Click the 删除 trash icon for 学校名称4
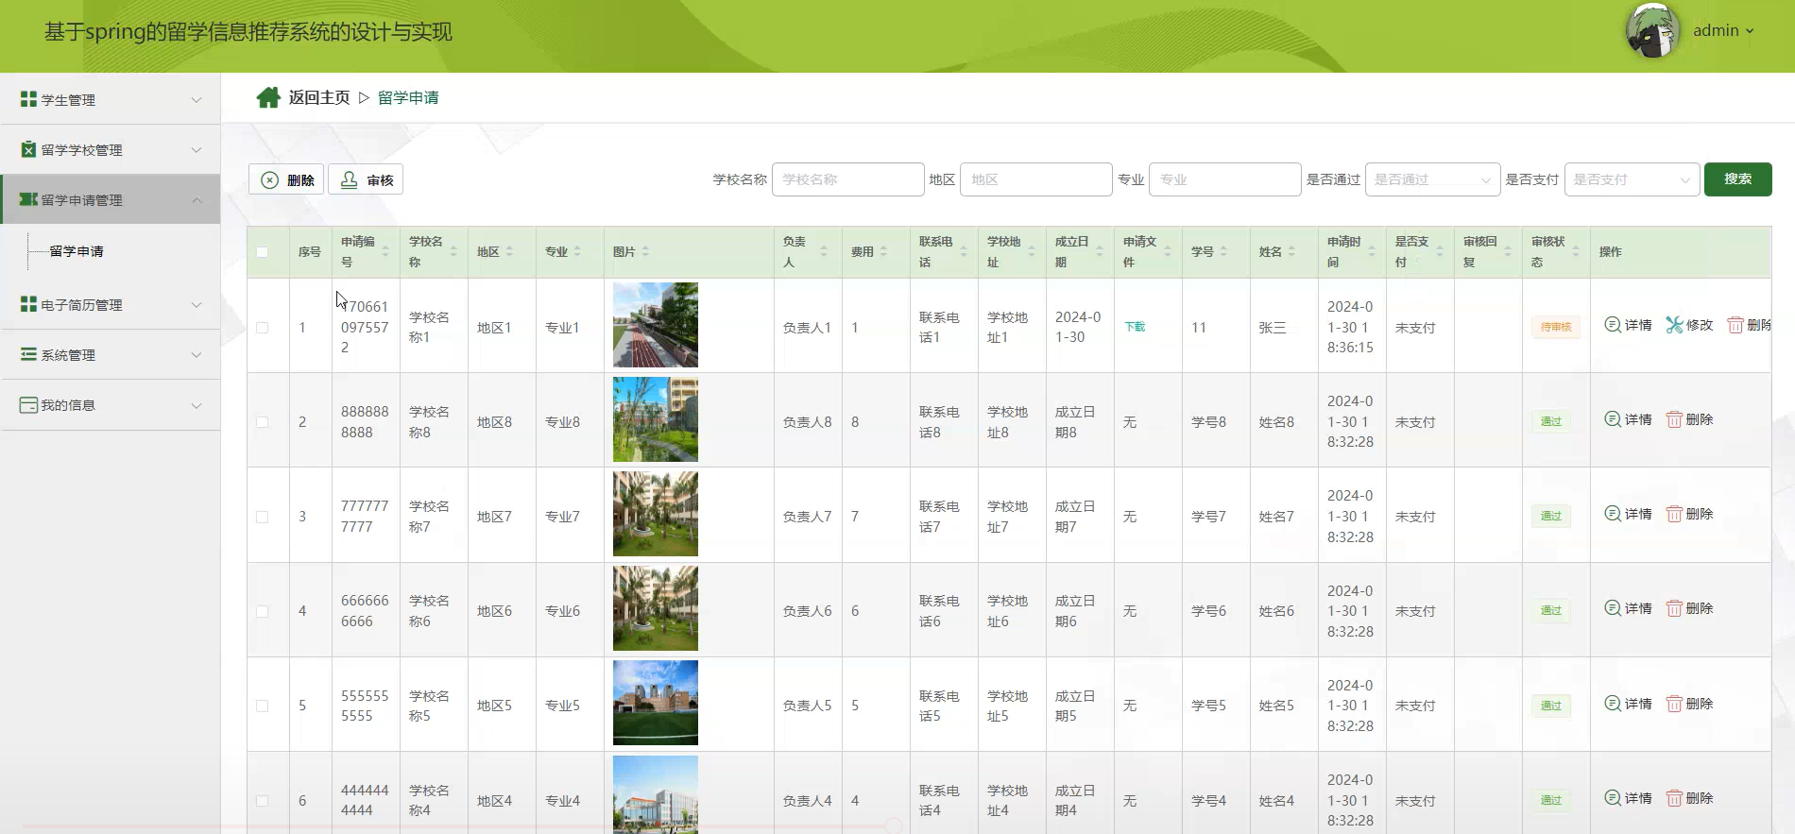Image resolution: width=1795 pixels, height=834 pixels. pyautogui.click(x=1674, y=798)
